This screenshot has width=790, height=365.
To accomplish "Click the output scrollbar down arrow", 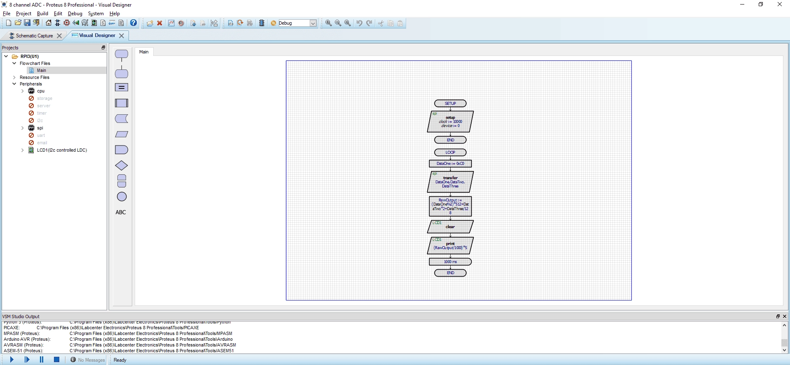I will click(784, 350).
